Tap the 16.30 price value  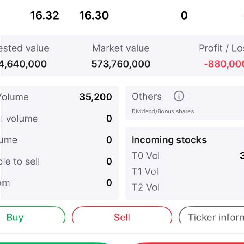pos(94,15)
